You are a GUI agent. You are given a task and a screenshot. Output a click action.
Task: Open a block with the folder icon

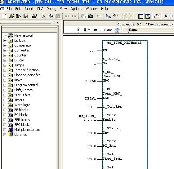[11, 16]
